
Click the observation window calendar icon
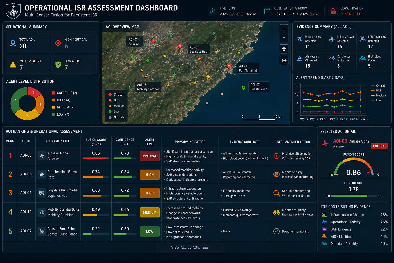pyautogui.click(x=267, y=11)
